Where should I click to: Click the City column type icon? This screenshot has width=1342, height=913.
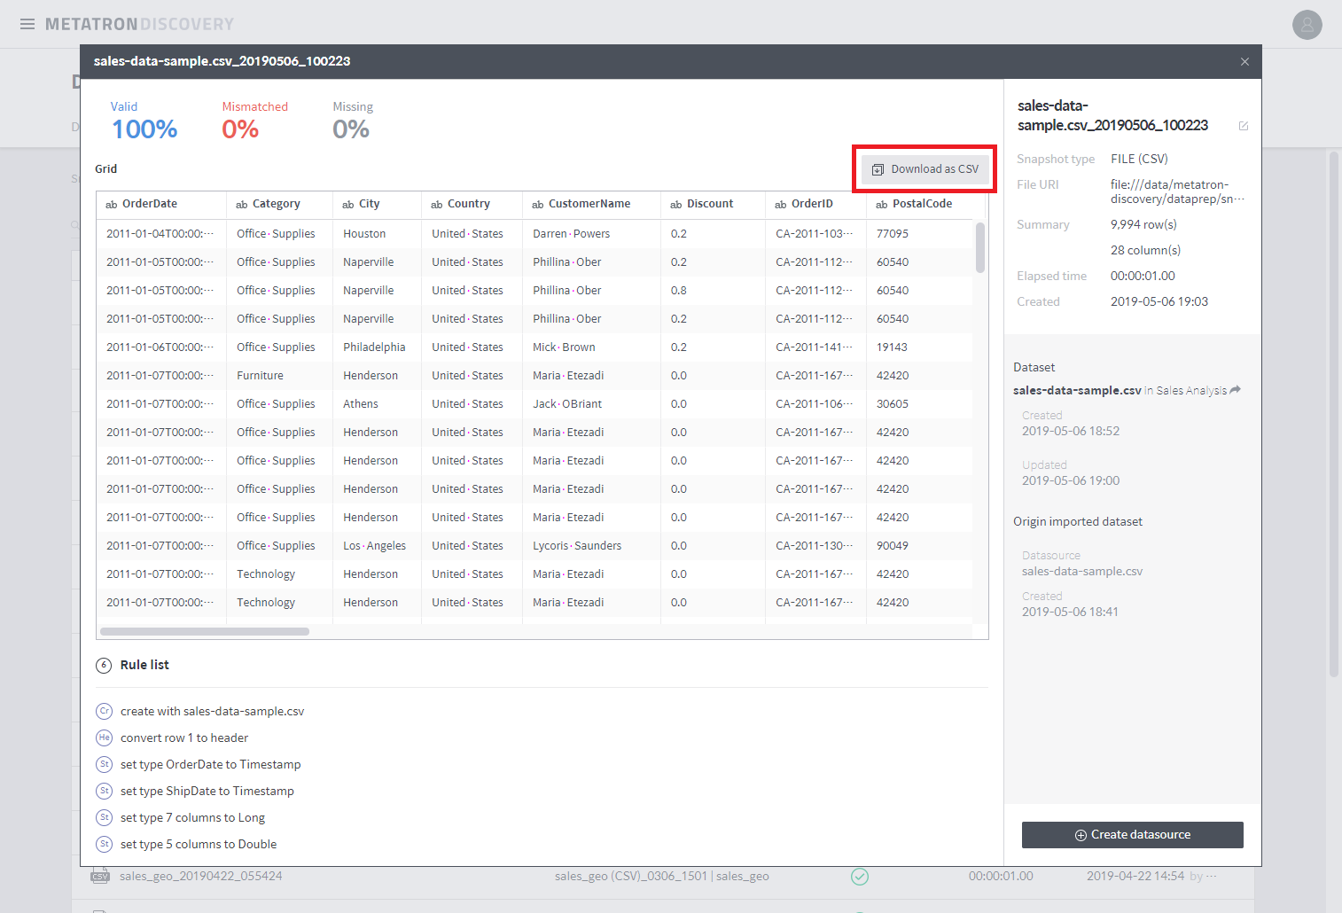click(348, 205)
